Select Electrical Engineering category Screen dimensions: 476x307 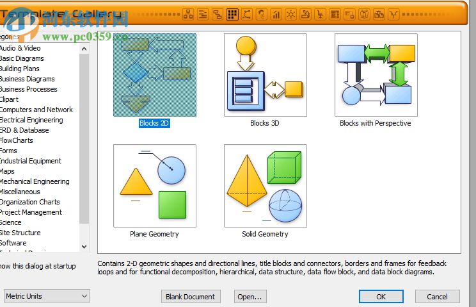pos(31,120)
